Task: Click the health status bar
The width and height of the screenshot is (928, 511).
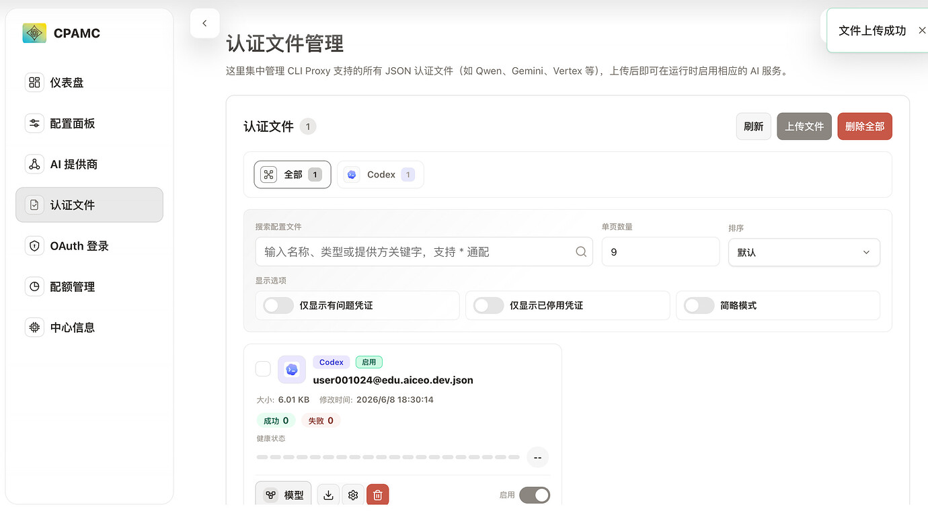Action: coord(388,457)
